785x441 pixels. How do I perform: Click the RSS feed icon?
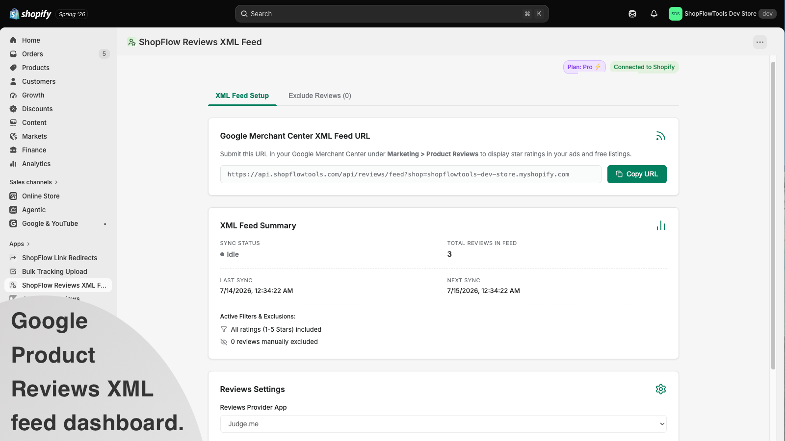click(x=661, y=136)
